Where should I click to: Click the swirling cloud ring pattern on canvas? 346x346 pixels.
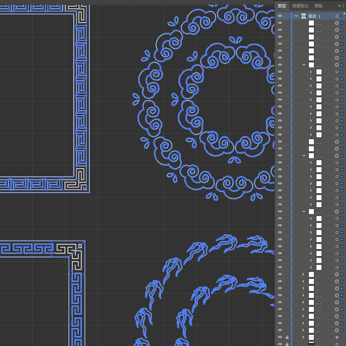point(203,103)
